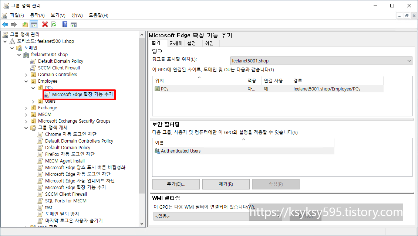The height and width of the screenshot is (236, 418).
Task: Select the 마지막 로그온 사용자 숨기기 GPO
Action: click(x=74, y=221)
